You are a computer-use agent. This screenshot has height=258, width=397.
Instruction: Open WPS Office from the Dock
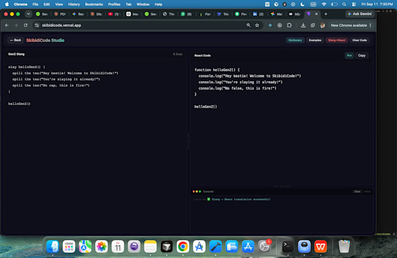321,246
